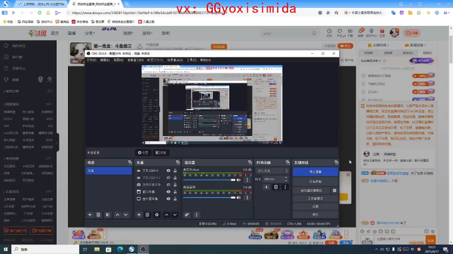
Task: Open source properties gear in the Sources panel footer
Action: point(157,215)
